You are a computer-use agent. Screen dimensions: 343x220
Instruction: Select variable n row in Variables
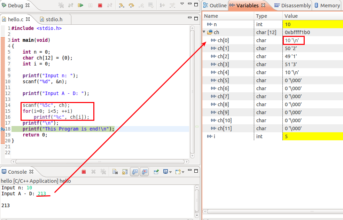[x=273, y=24]
